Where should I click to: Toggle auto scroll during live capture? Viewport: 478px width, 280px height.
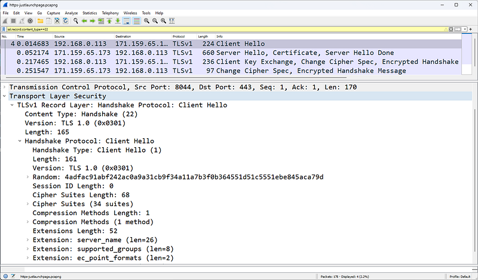point(126,21)
